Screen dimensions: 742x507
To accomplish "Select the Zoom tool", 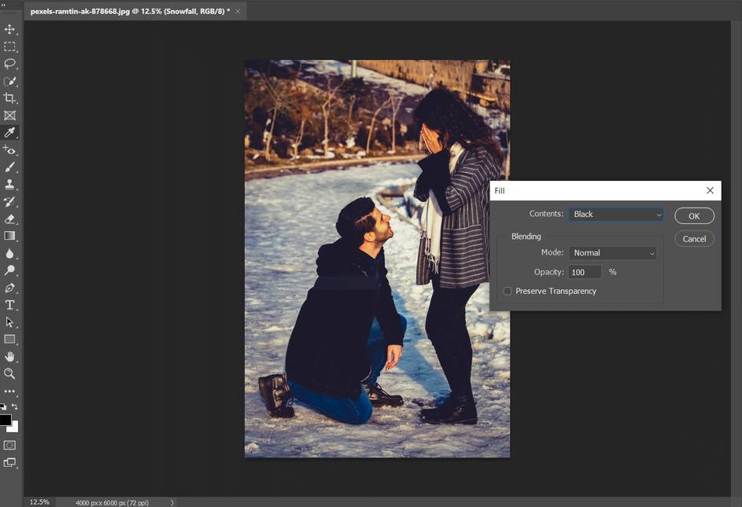I will [x=10, y=373].
